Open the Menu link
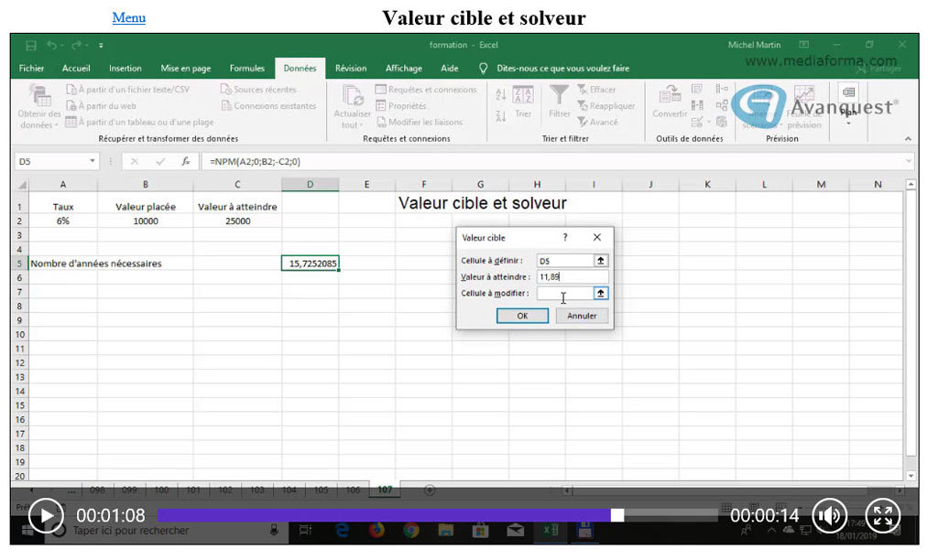Image resolution: width=938 pixels, height=560 pixels. pyautogui.click(x=128, y=17)
